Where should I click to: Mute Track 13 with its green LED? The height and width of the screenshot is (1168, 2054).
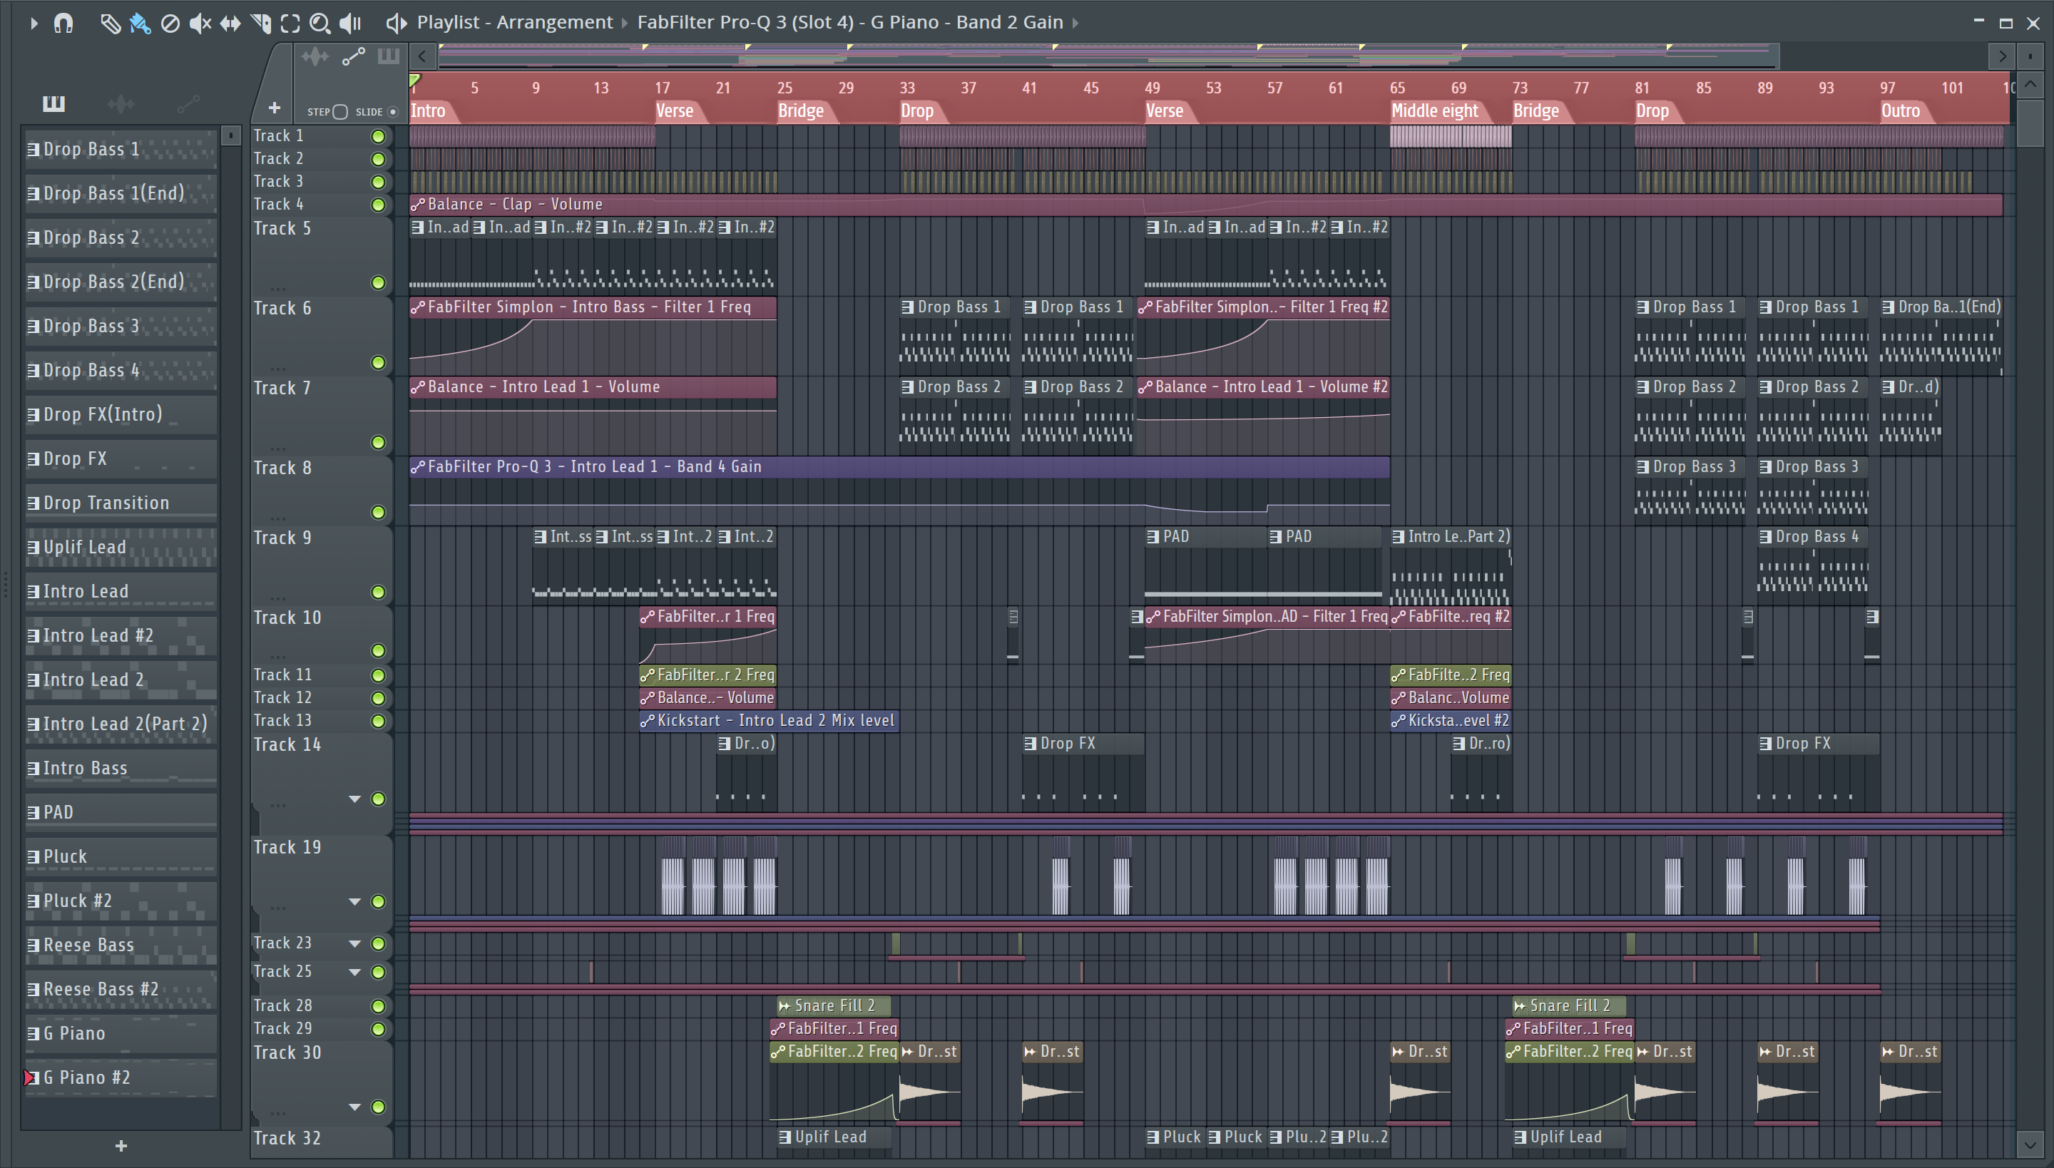[x=378, y=721]
